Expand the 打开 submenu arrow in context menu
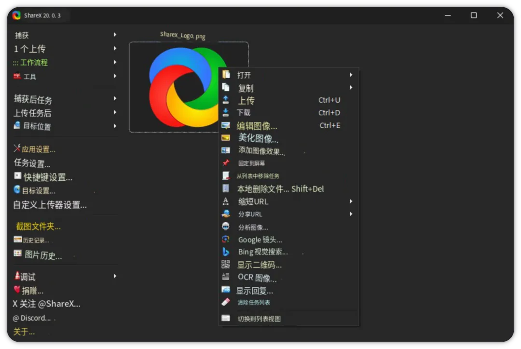 tap(351, 75)
